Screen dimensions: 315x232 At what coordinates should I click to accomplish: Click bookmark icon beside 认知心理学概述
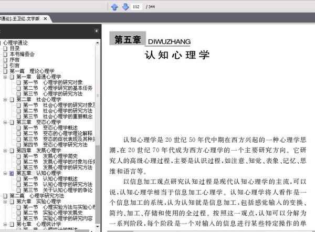[18, 179]
